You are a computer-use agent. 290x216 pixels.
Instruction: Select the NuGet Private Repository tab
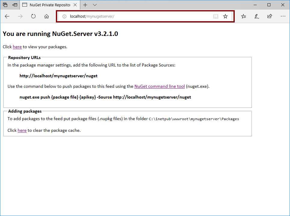click(x=48, y=5)
